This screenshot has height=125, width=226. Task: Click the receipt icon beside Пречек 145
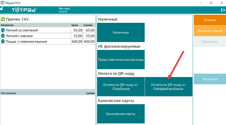tap(3, 19)
